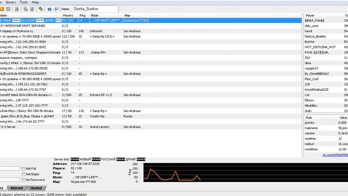Click the filter input beside No Password
348x196 pixels.
click(10, 180)
